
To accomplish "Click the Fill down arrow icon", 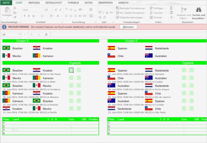I will point(171,13).
